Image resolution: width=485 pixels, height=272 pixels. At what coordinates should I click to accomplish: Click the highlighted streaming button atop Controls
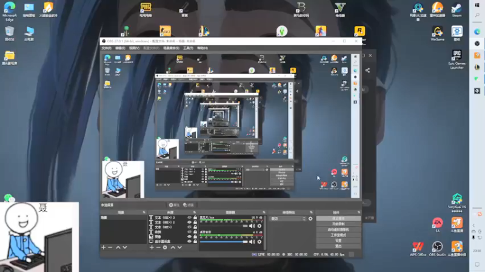tap(338, 218)
